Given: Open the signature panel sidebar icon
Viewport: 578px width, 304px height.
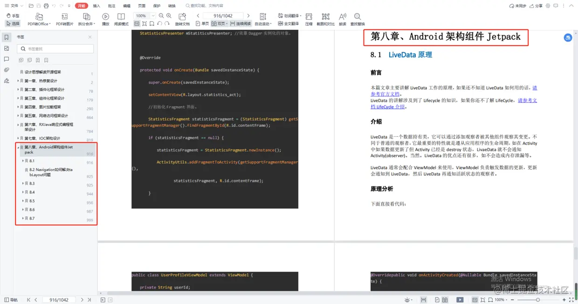Looking at the screenshot, I should coord(7,81).
